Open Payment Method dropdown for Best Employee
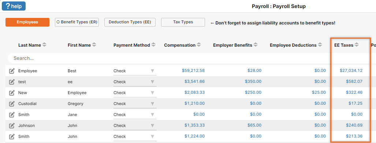Screen dimensions: 376x143 (x=135, y=71)
